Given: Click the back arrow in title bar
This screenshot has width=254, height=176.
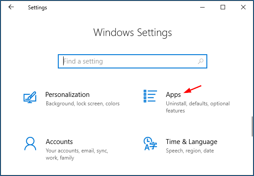Looking at the screenshot, I should (11, 7).
